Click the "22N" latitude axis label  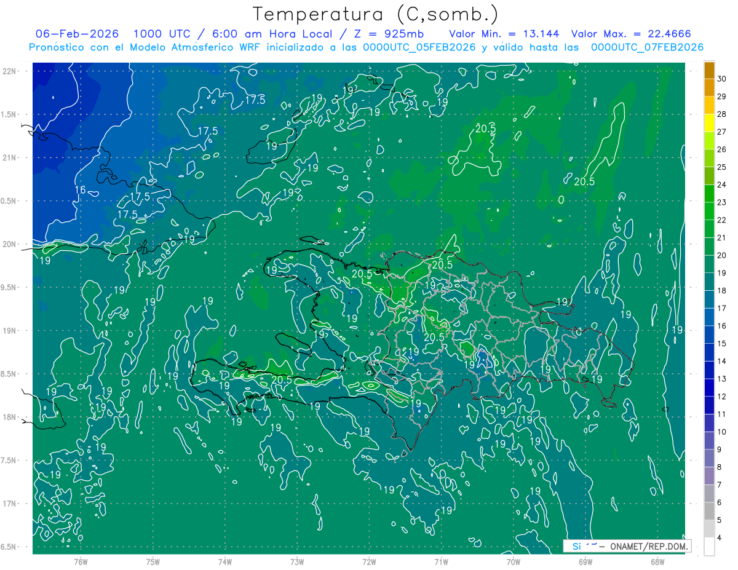click(x=9, y=71)
